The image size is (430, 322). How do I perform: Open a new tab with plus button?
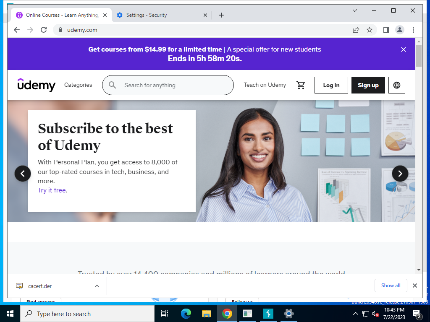[221, 15]
